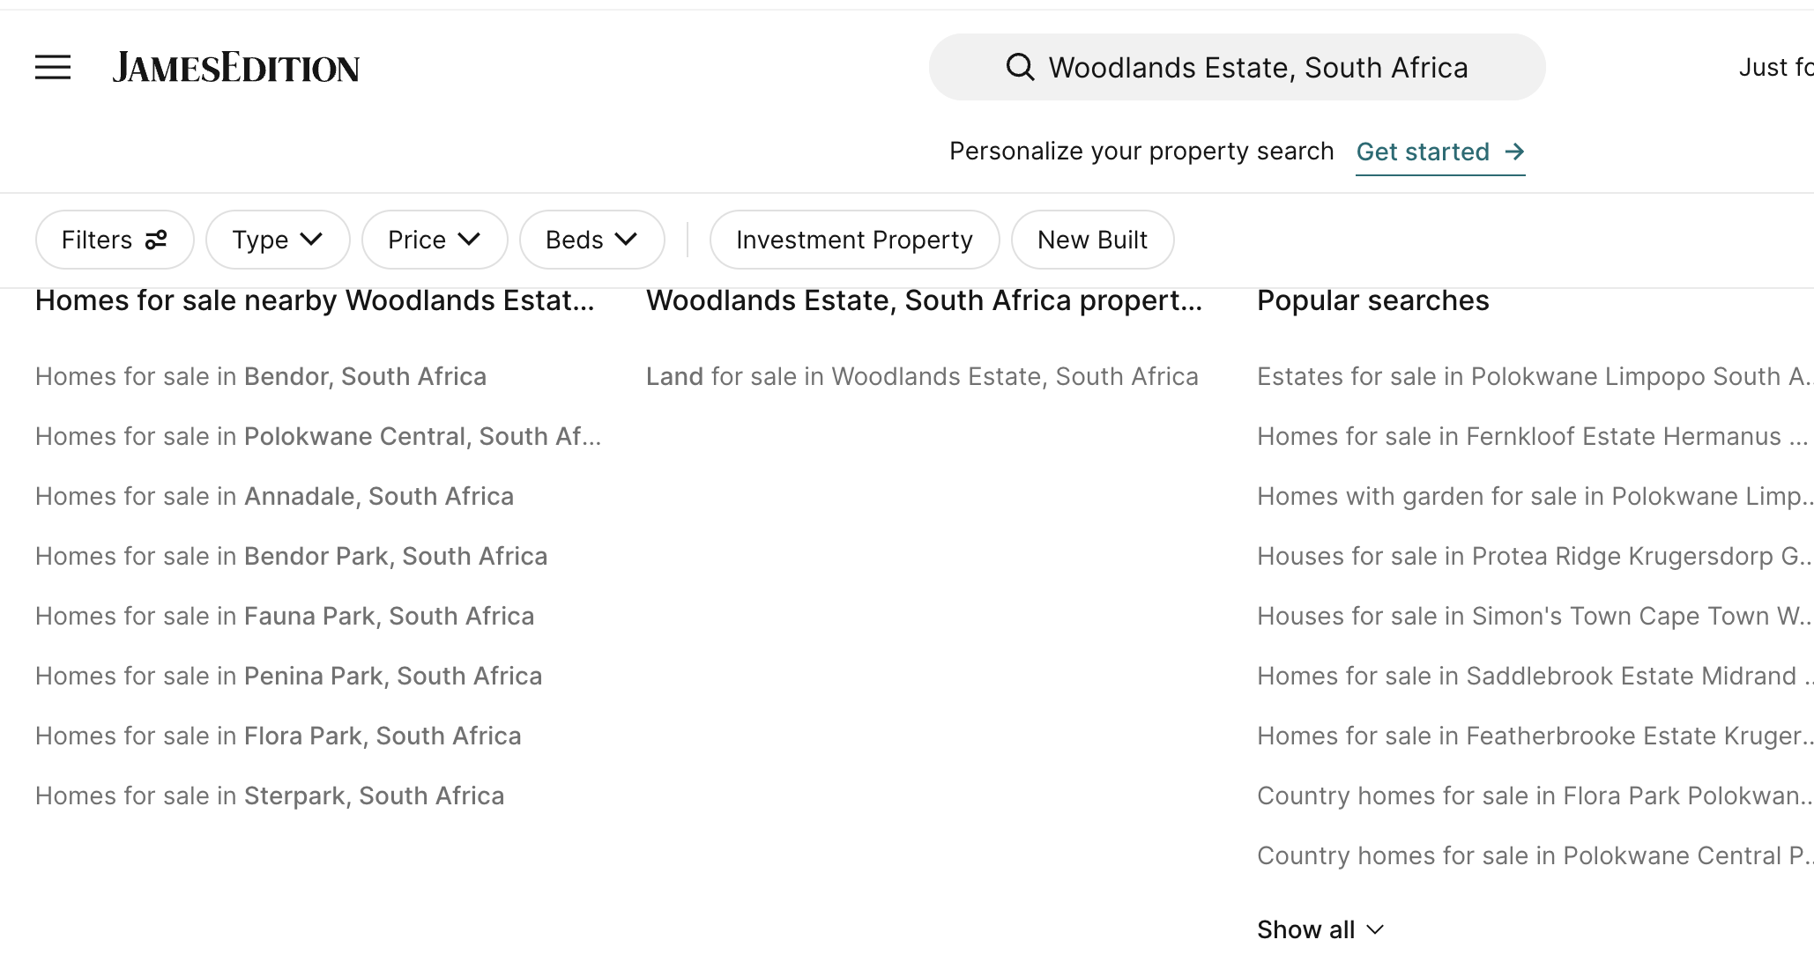Open Houses for sale in Protea Ridge
The width and height of the screenshot is (1814, 962).
tap(1535, 556)
